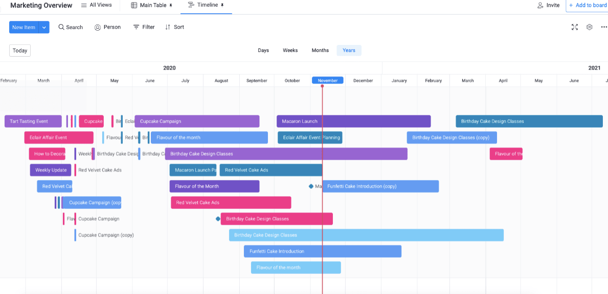Click the Invite button
The image size is (608, 294).
[x=549, y=6]
